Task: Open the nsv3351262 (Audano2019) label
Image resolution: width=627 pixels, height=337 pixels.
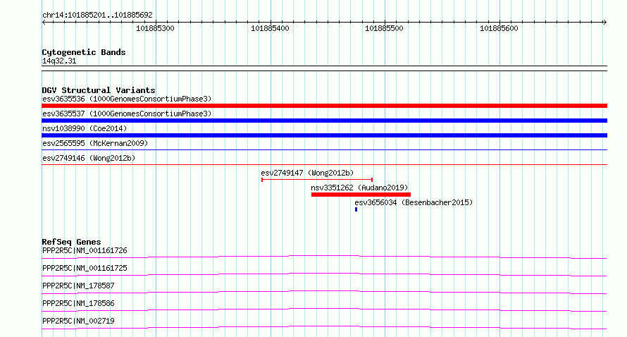Action: tap(359, 188)
